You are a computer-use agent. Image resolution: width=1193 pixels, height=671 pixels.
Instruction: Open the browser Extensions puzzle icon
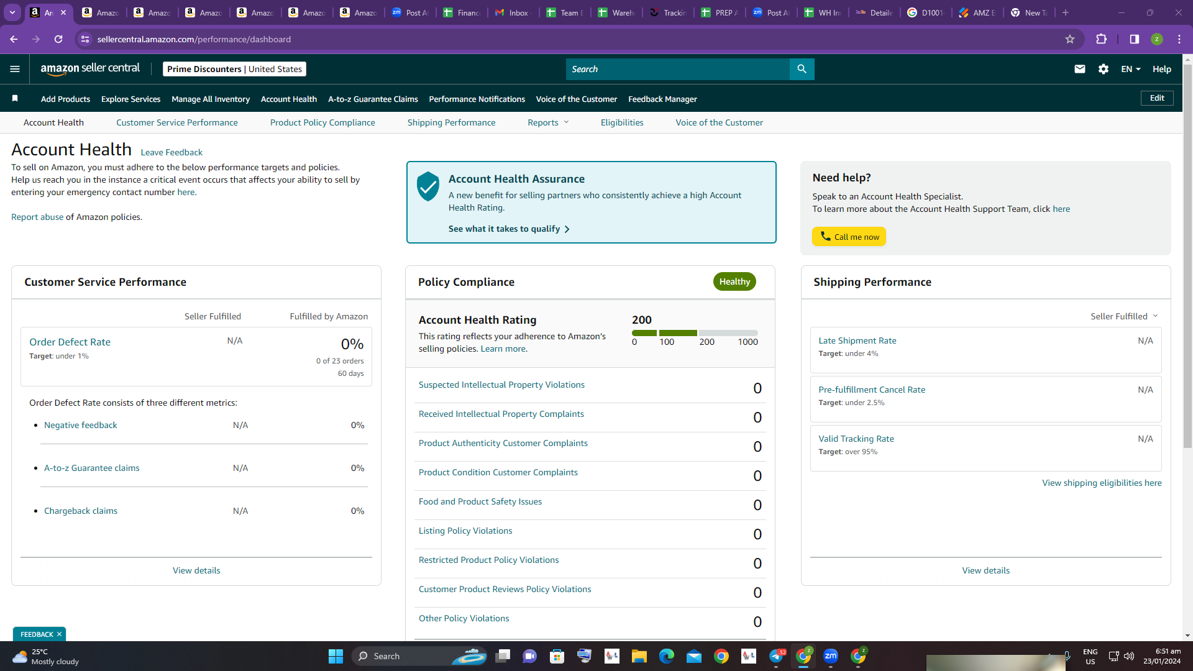coord(1101,39)
